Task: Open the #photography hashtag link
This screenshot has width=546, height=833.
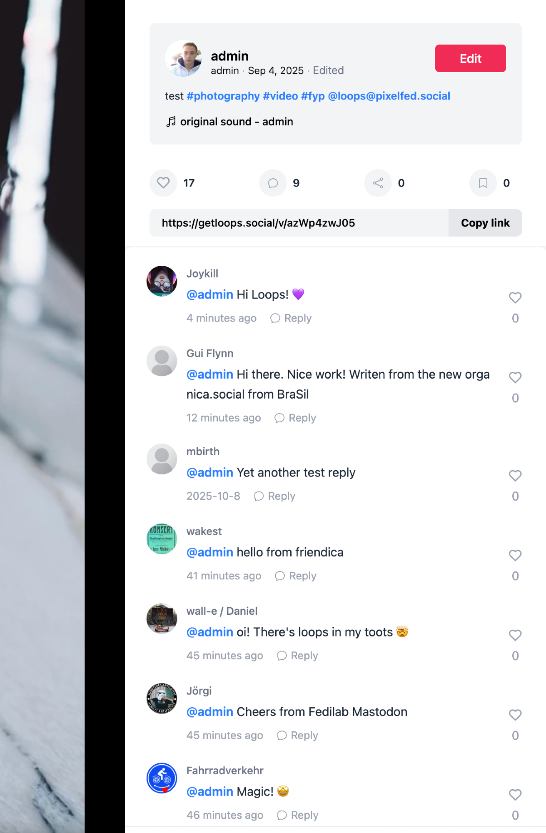Action: coord(223,96)
